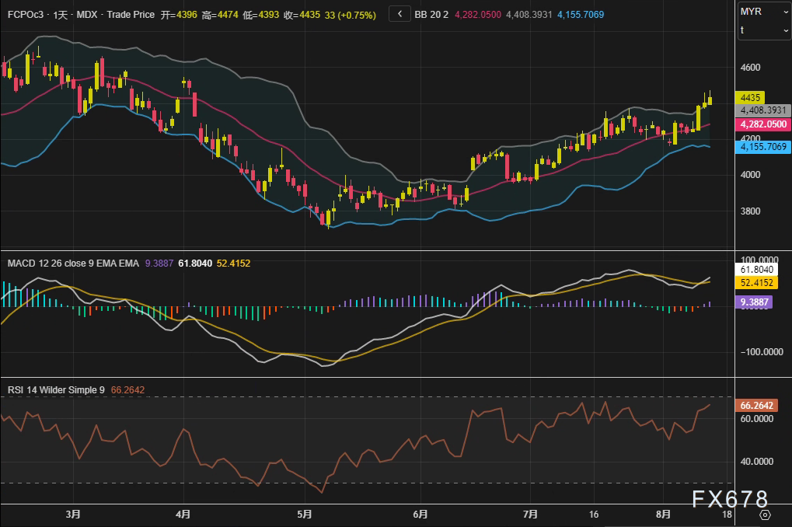Expand the 't' scale type dropdown
Image resolution: width=792 pixels, height=527 pixels.
tap(762, 30)
